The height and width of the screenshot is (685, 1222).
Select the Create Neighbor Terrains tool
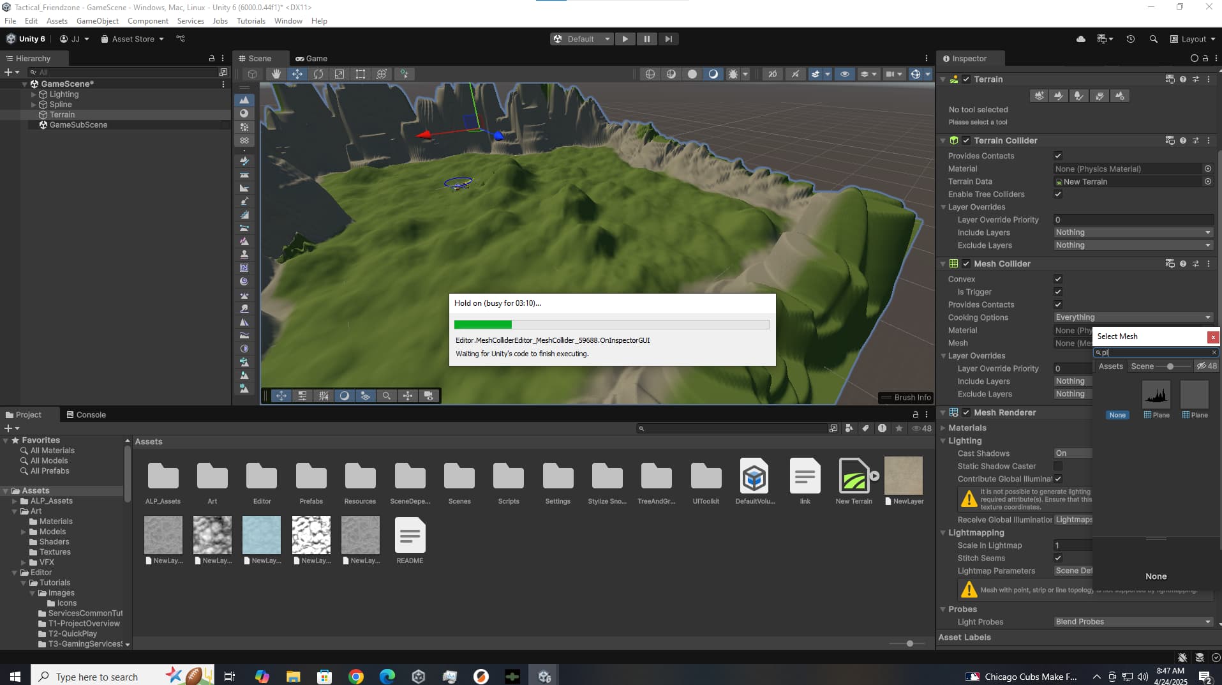pos(1039,96)
